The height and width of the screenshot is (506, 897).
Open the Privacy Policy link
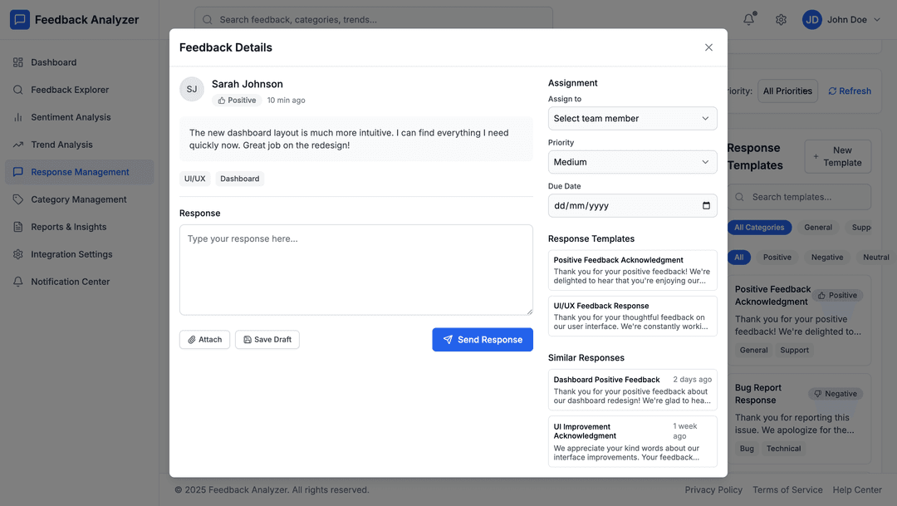713,489
